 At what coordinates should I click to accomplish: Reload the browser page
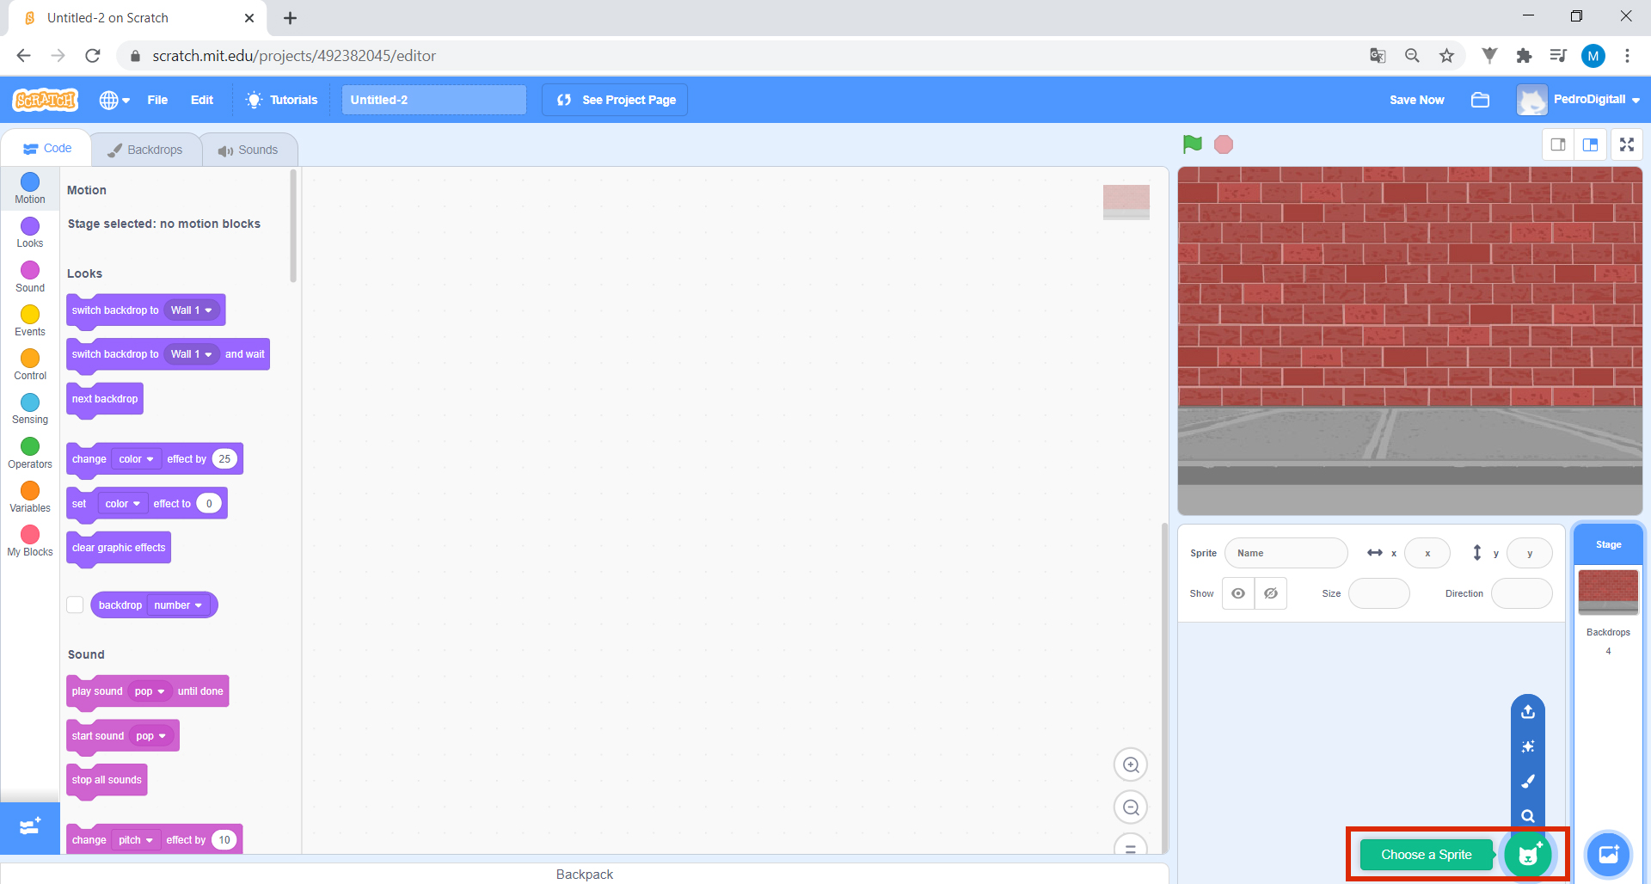93,56
